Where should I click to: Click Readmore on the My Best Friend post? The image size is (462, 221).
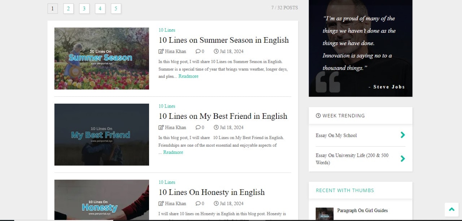(173, 152)
